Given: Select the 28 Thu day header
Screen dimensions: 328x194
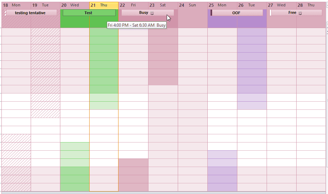Looking at the screenshot, I should (311, 5).
